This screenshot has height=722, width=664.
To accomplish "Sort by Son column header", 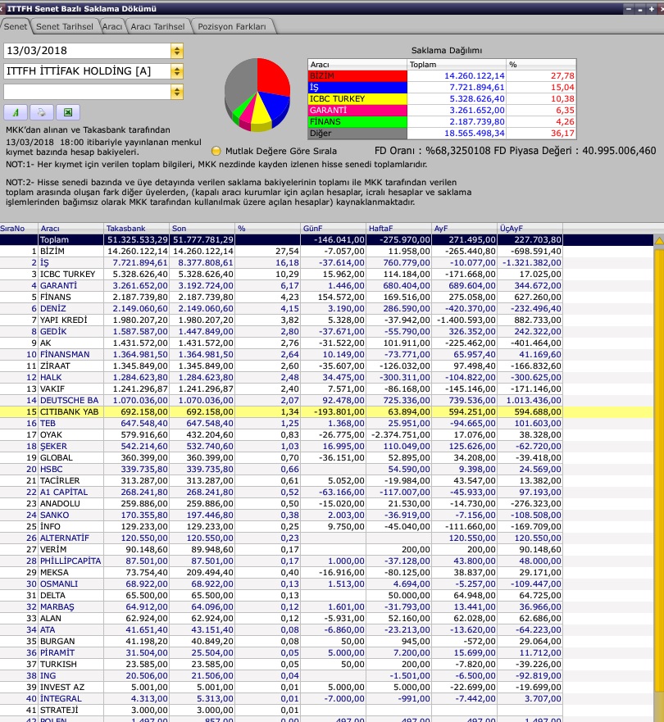I will pyautogui.click(x=202, y=229).
